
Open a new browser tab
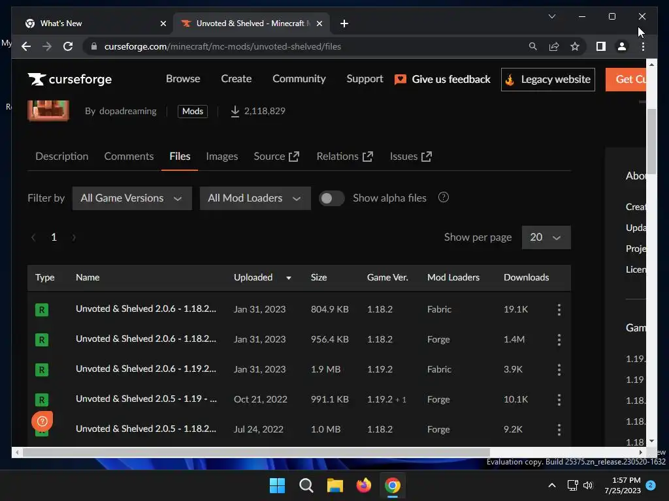pyautogui.click(x=344, y=23)
